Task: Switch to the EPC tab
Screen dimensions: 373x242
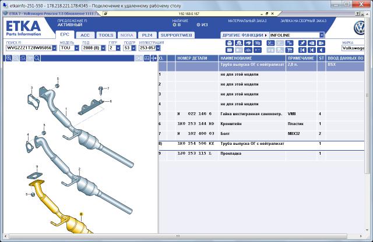Action: pyautogui.click(x=65, y=35)
